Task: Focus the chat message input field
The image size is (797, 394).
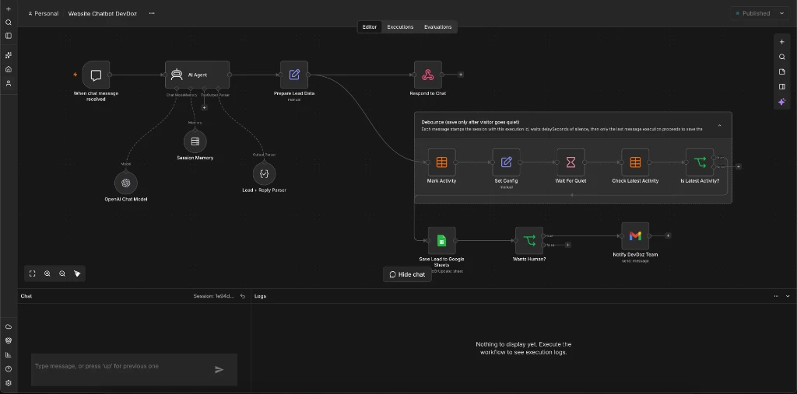Action: click(121, 367)
